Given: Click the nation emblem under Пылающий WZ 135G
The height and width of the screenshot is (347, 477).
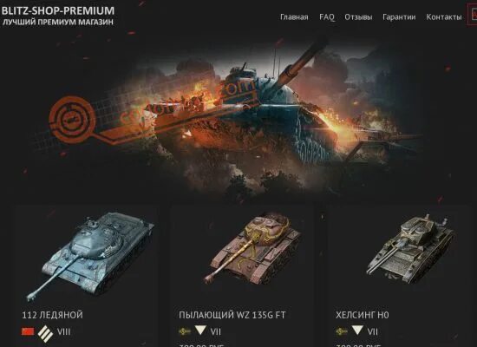Looking at the screenshot, I should point(185,331).
